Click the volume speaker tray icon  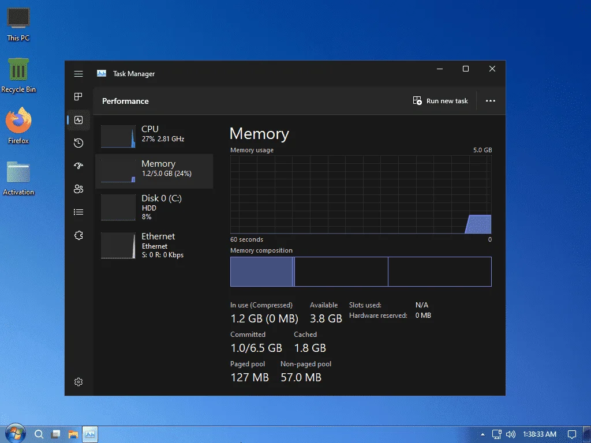coord(510,434)
